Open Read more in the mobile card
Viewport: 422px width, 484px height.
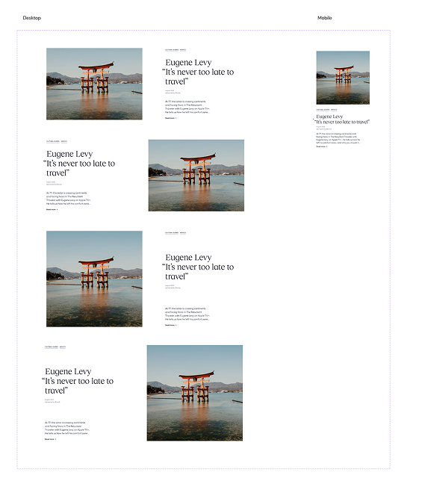click(x=322, y=146)
